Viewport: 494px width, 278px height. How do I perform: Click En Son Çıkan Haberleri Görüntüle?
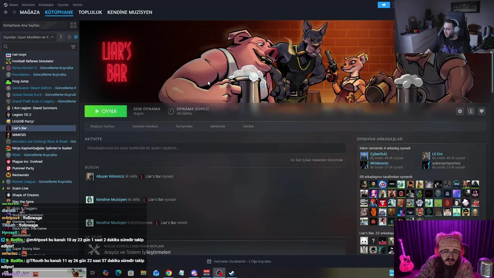(x=317, y=160)
